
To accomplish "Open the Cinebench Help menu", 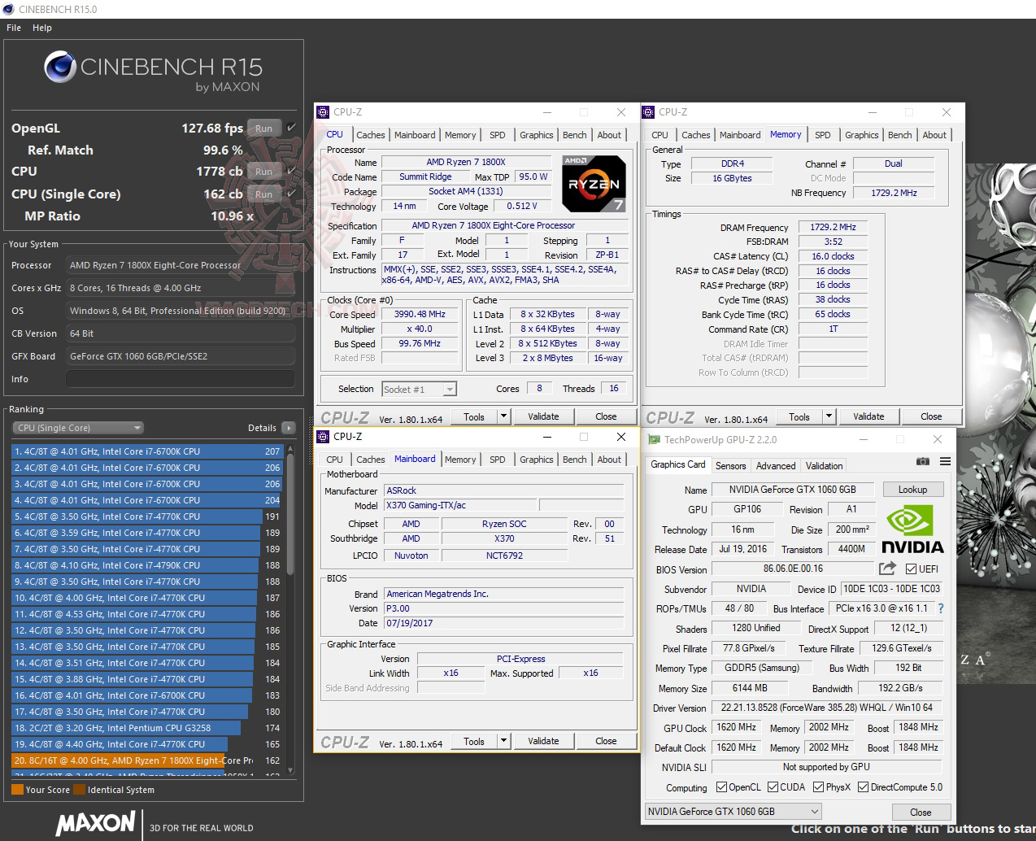I will click(x=42, y=28).
